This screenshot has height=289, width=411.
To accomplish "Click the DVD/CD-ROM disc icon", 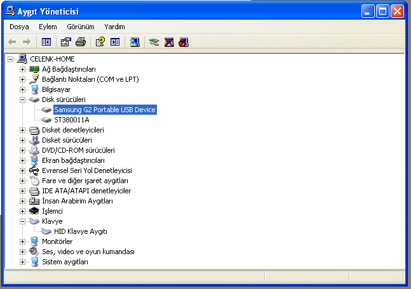I will [x=34, y=150].
